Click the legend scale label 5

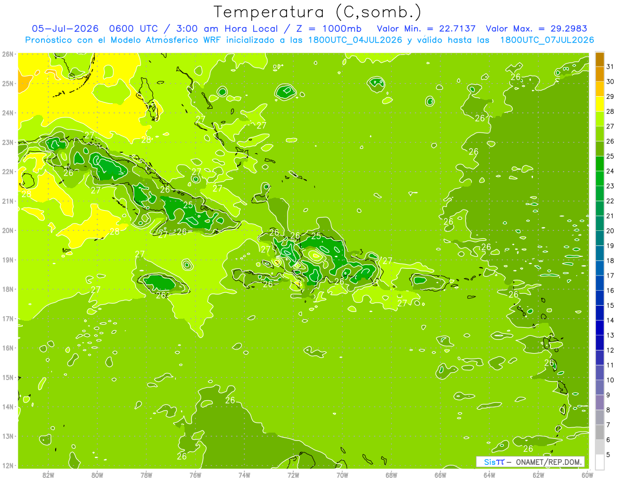point(608,454)
